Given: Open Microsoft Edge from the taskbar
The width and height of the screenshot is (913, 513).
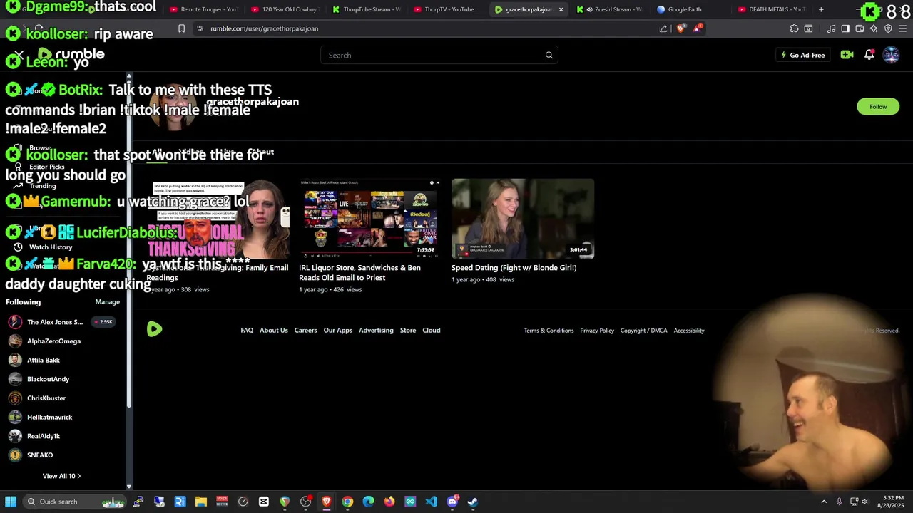Looking at the screenshot, I should point(368,502).
